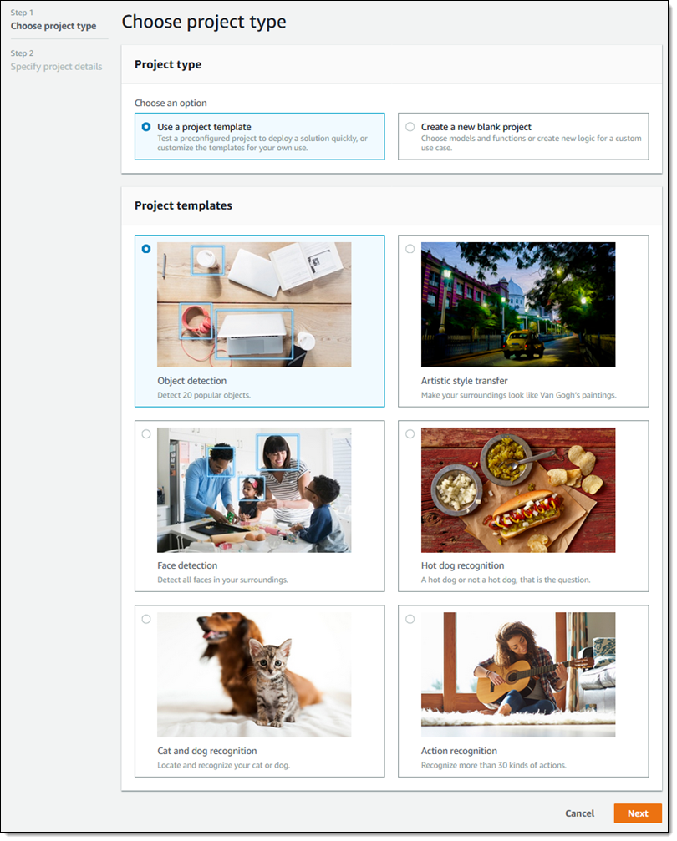Click the 'Artistic style transfer' title text
This screenshot has height=841, width=677.
point(465,381)
